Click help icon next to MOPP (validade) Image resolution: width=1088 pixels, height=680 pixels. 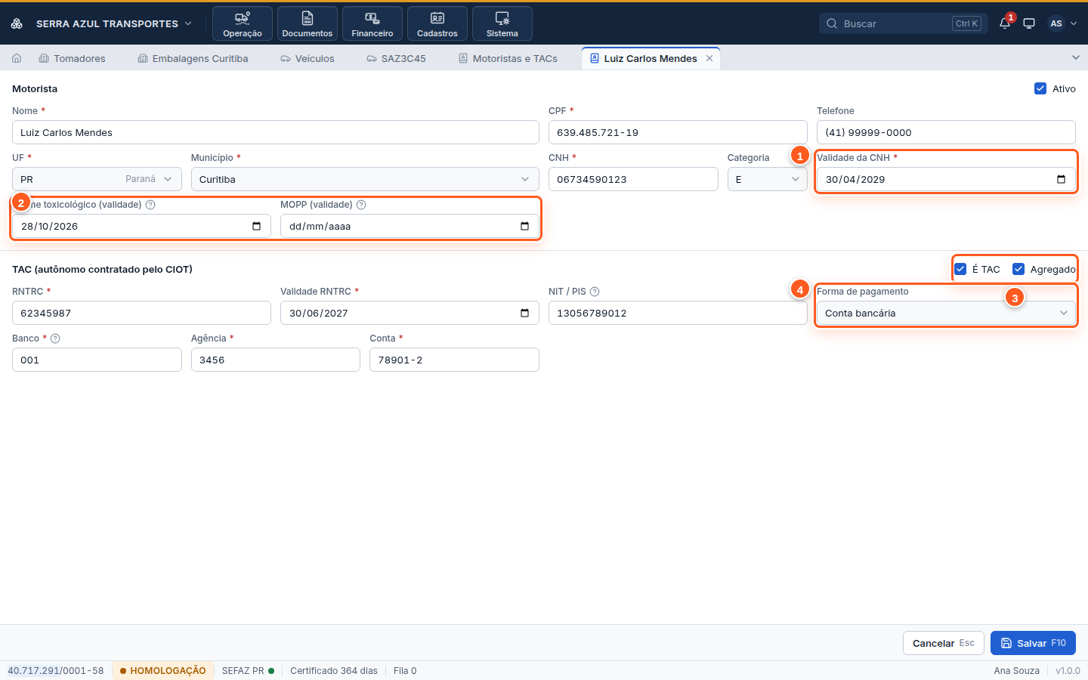tap(361, 205)
